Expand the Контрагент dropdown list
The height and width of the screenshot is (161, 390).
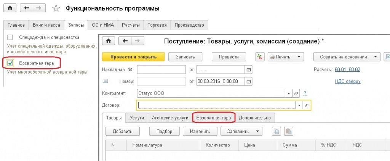tap(289, 93)
